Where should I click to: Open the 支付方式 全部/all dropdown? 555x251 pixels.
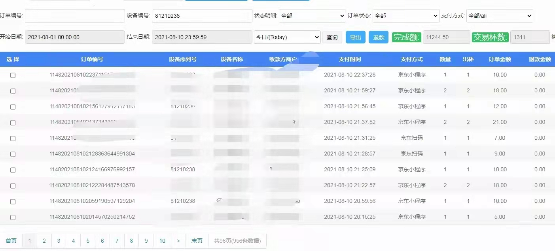[x=500, y=16]
